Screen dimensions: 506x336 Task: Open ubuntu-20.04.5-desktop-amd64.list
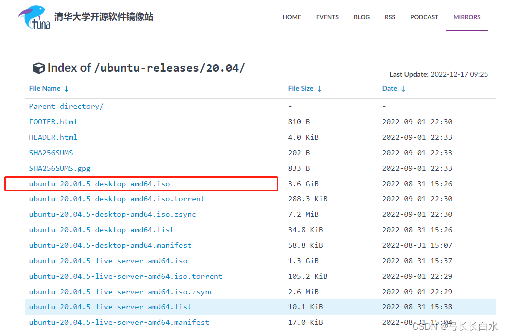[x=101, y=230]
